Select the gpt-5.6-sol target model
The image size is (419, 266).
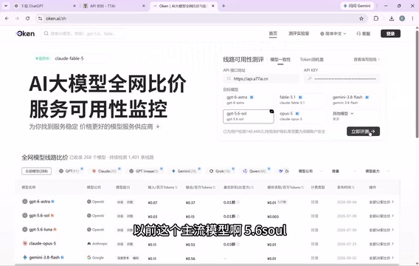click(249, 117)
